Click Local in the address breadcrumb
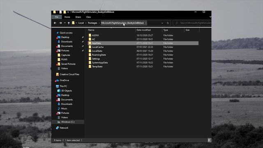The width and height of the screenshot is (263, 148). 81,23
